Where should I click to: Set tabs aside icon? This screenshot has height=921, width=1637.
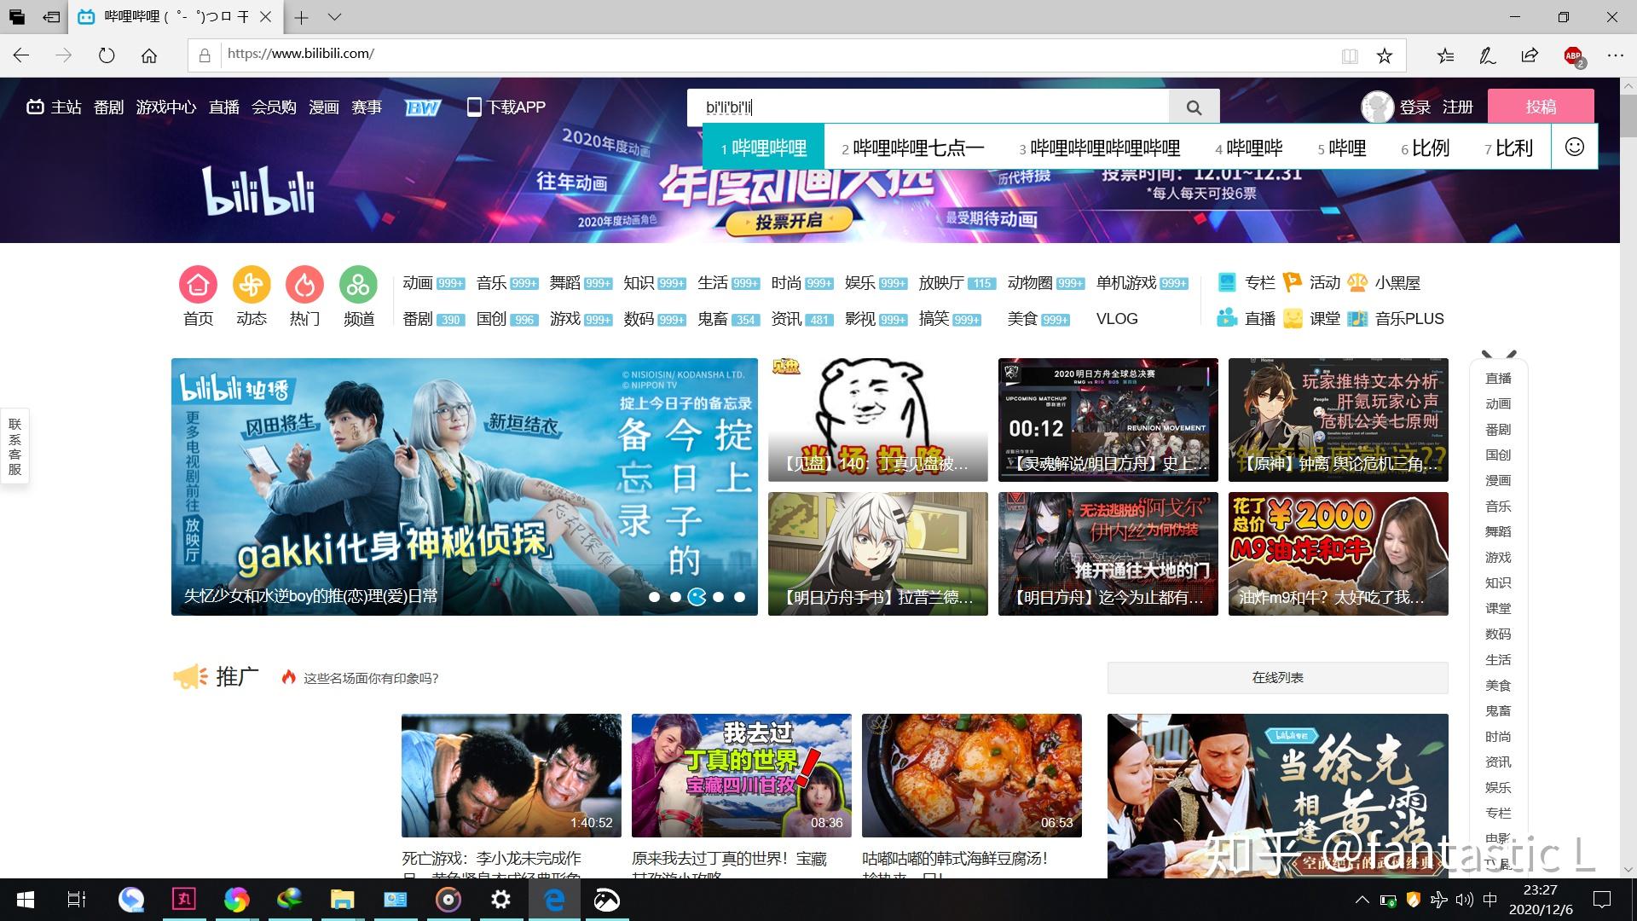click(51, 17)
